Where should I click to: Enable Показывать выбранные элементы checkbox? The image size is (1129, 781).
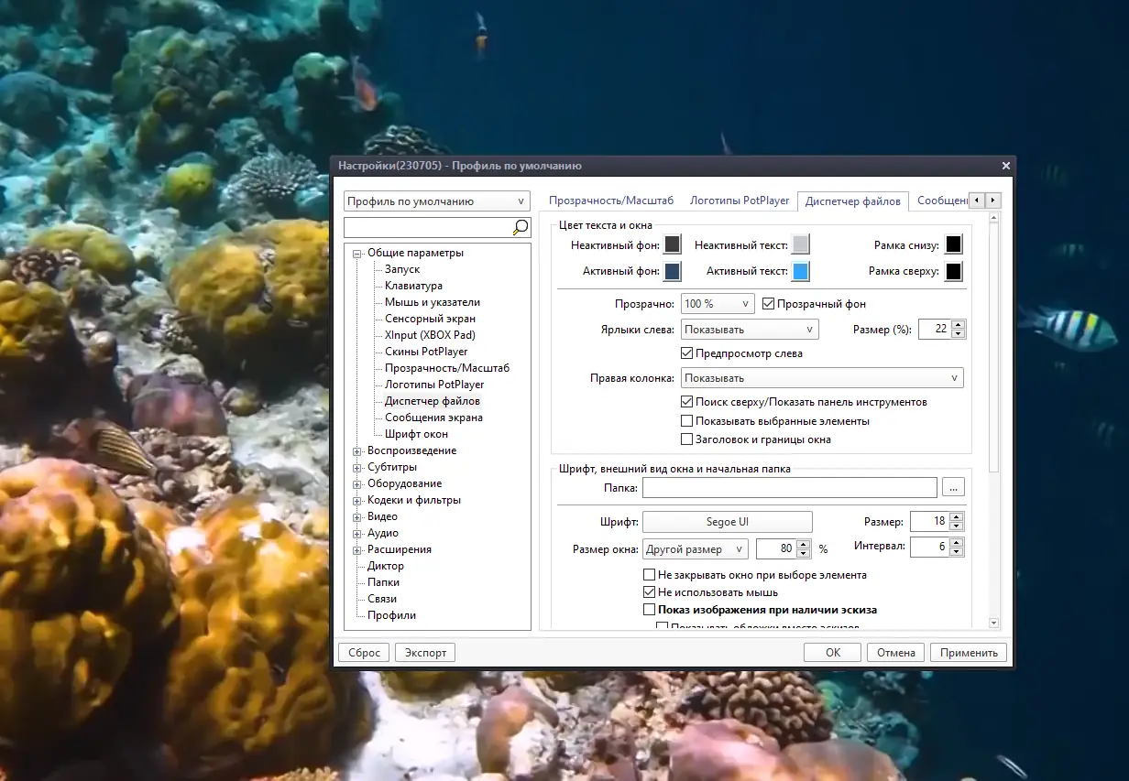[x=687, y=421]
